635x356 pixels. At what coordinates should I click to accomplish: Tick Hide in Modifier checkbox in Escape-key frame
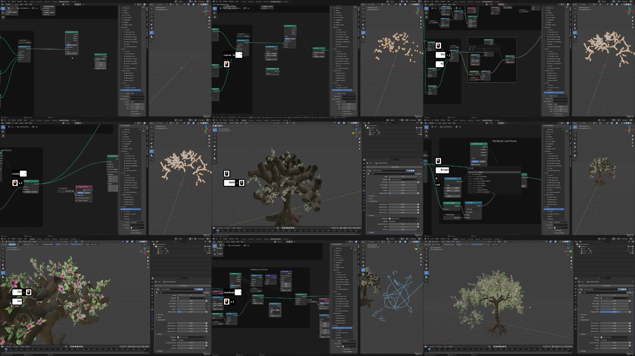[x=554, y=233]
